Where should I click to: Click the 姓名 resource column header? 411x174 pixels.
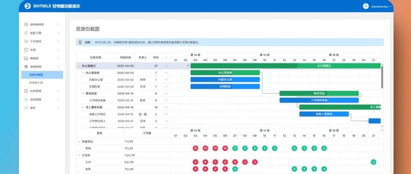pyautogui.click(x=100, y=133)
